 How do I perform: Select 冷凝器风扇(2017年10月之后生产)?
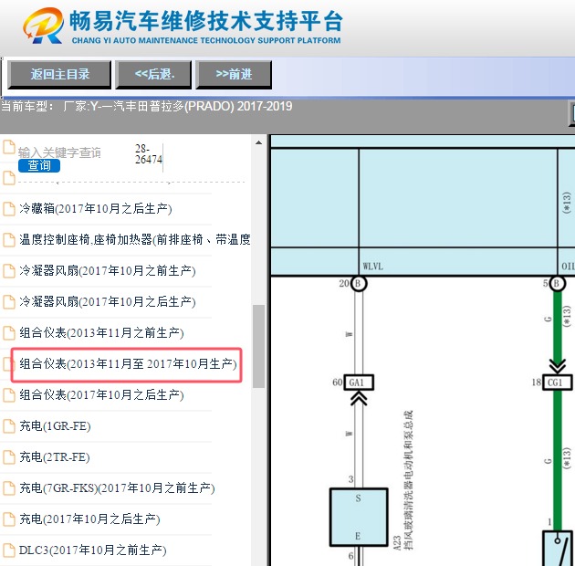click(107, 302)
